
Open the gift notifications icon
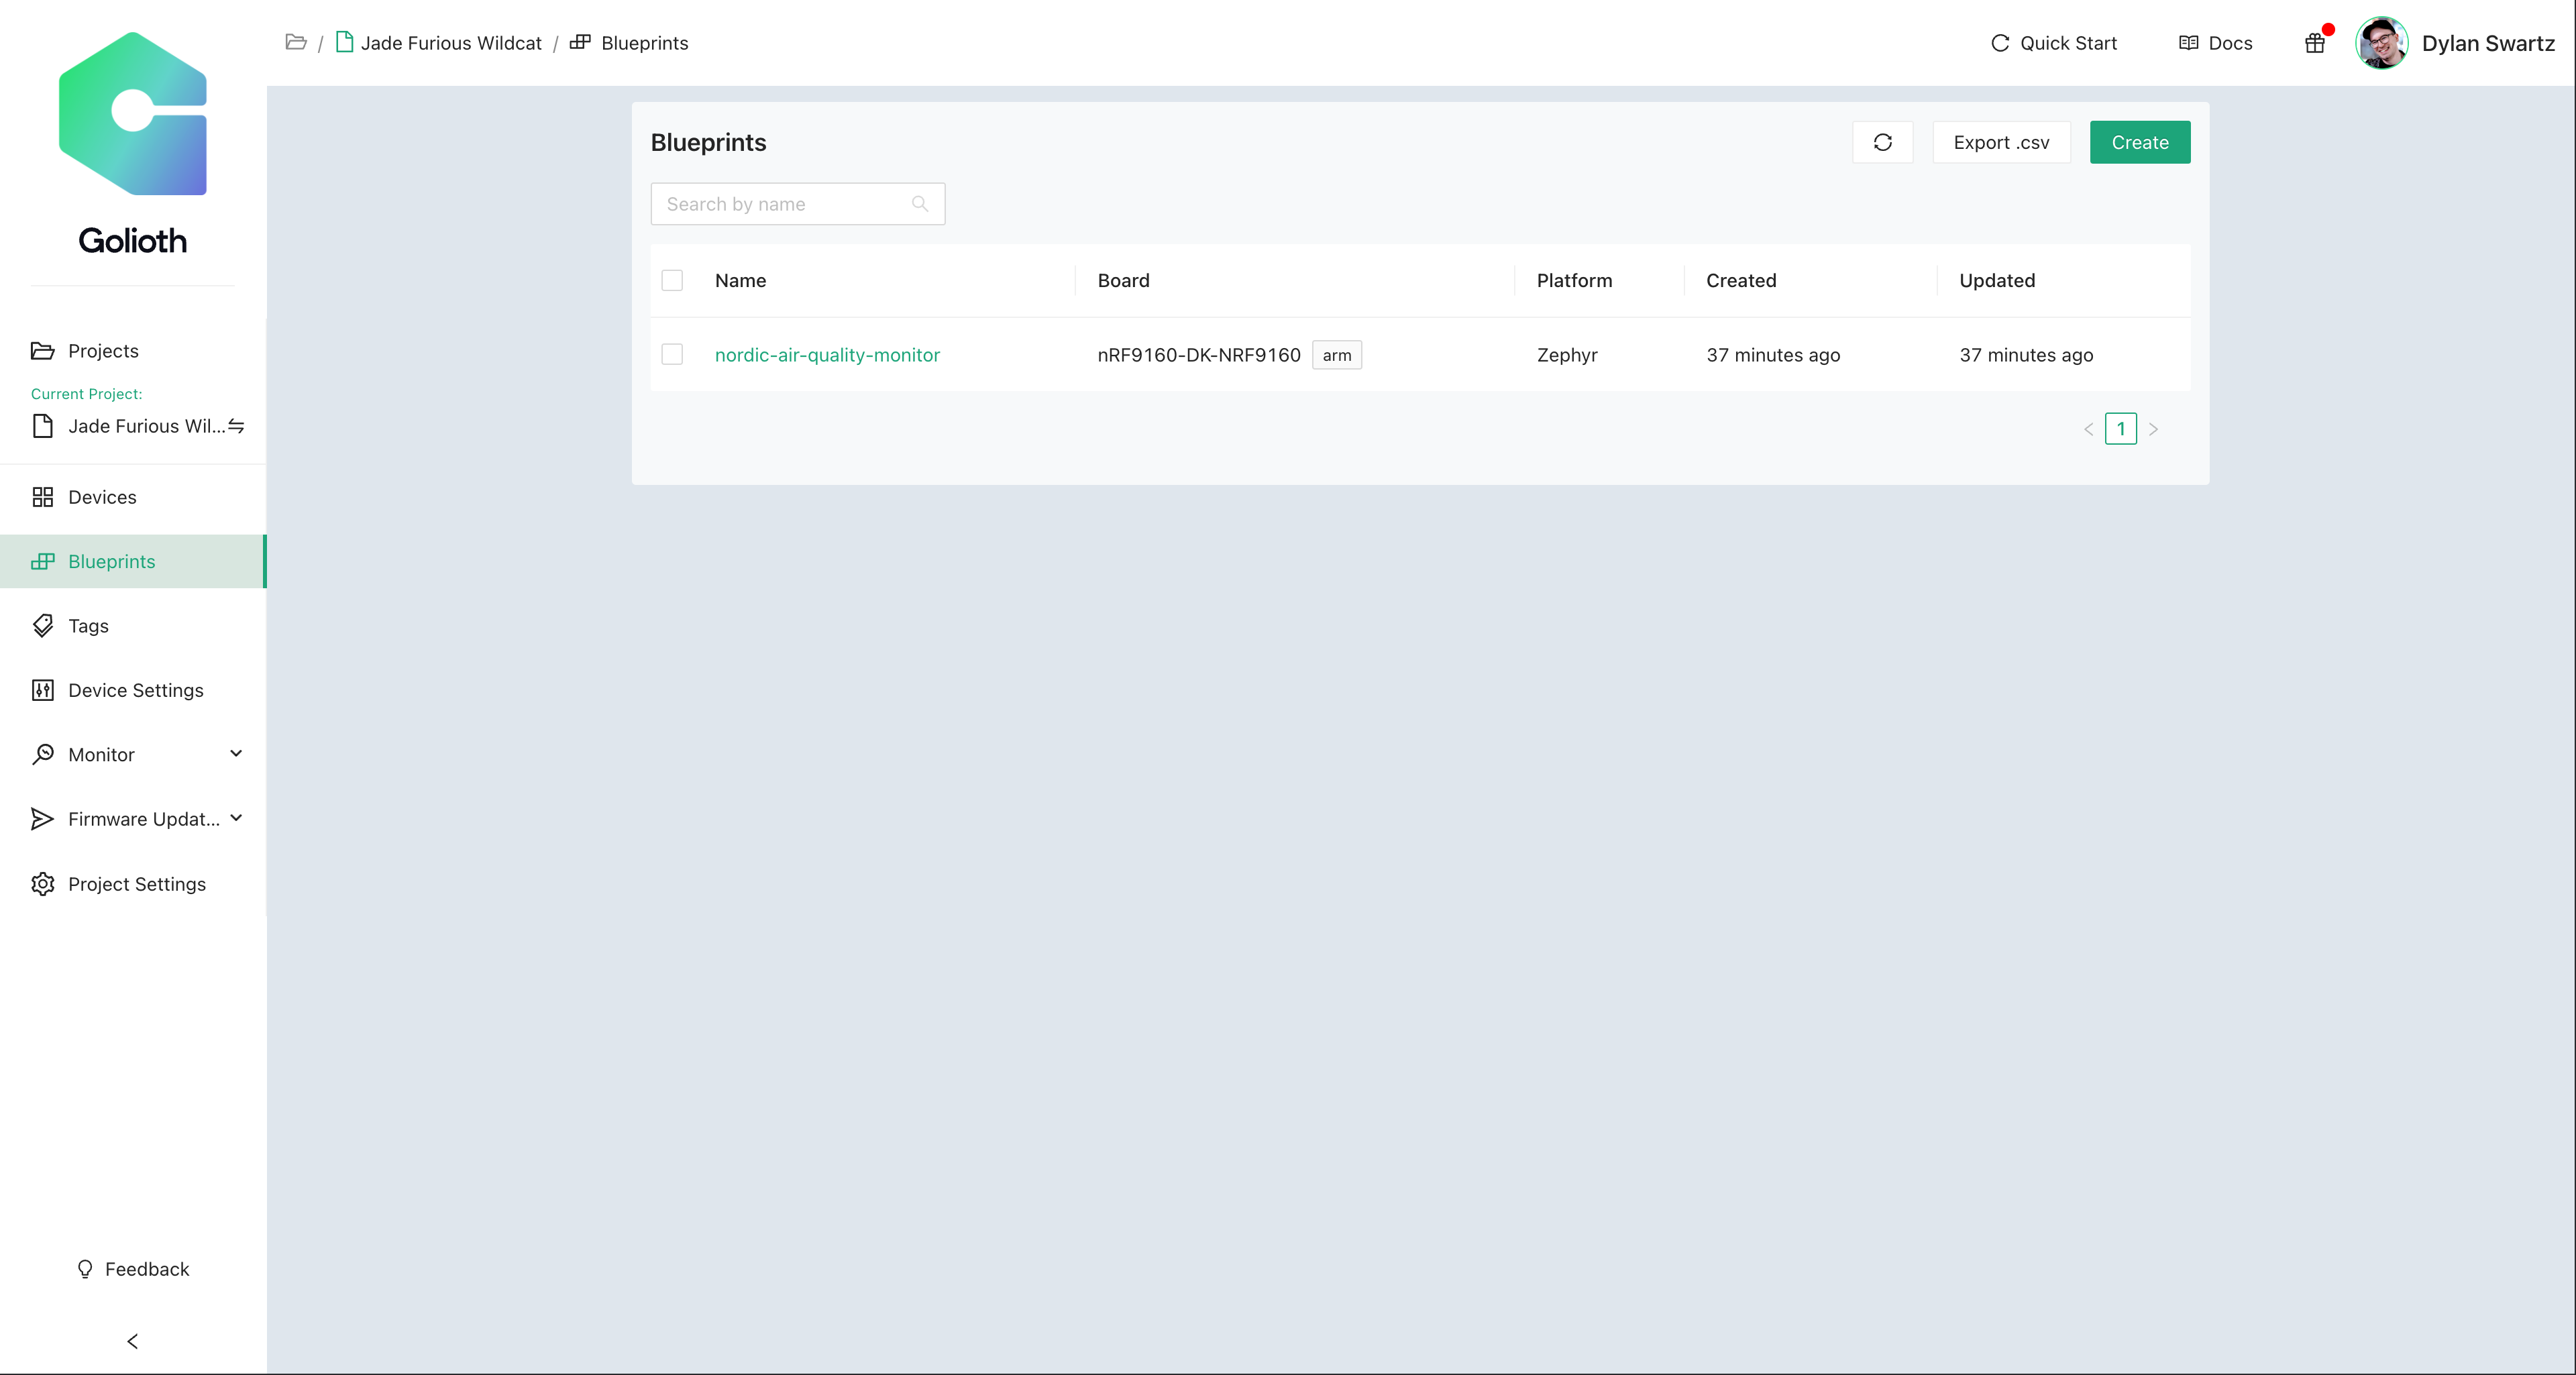click(2314, 43)
